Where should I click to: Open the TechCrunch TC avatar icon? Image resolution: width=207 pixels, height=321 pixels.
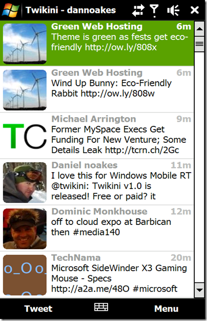click(x=25, y=136)
